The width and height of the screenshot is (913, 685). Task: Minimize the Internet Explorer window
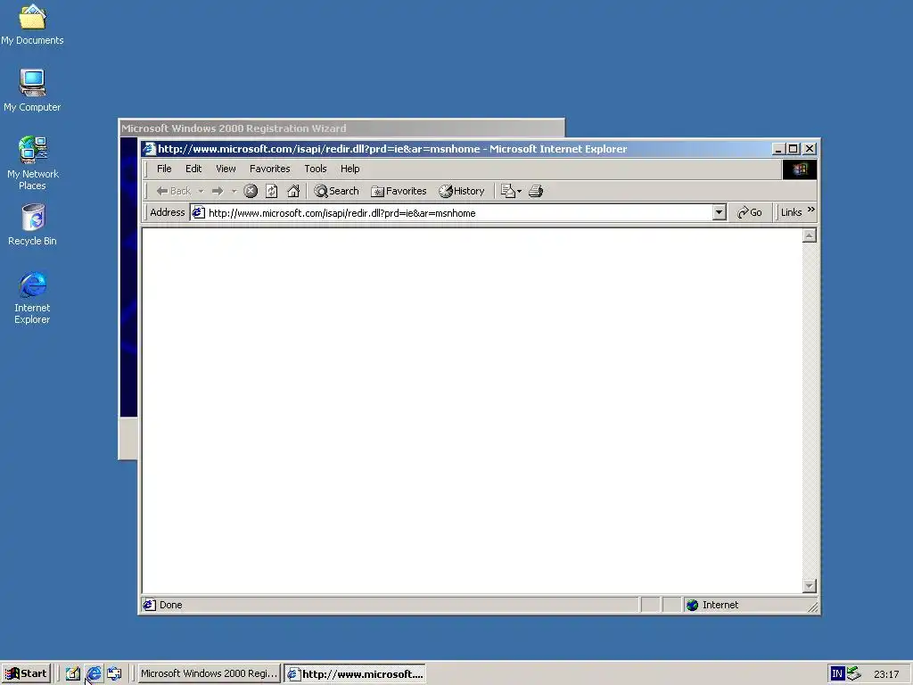pos(778,149)
